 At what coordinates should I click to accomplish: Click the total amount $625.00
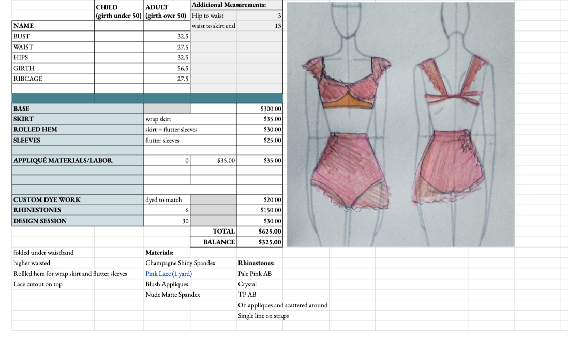coord(259,231)
